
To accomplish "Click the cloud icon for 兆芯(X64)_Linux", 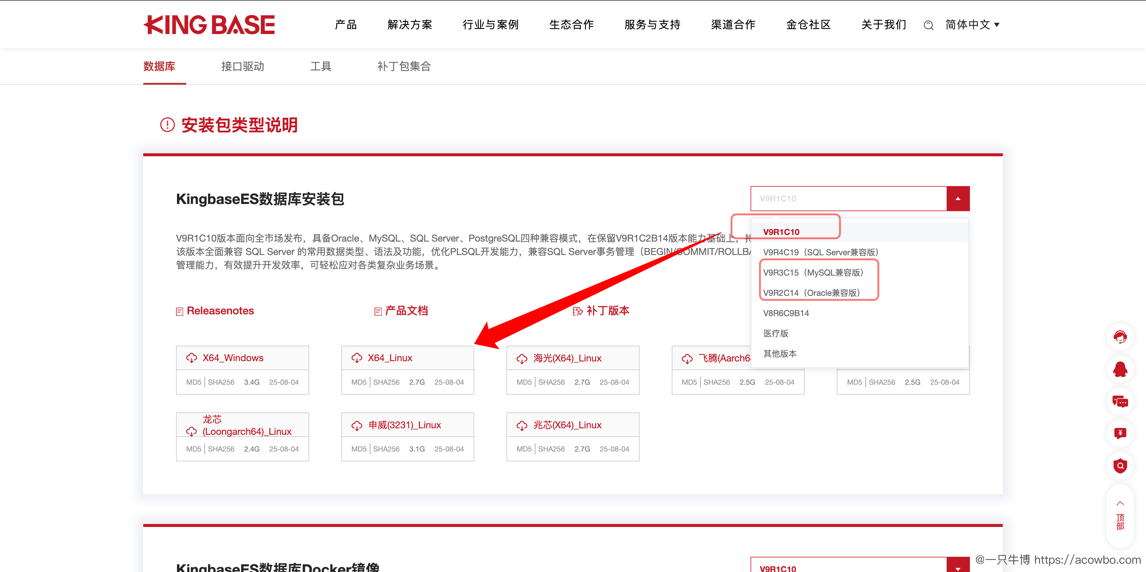I will click(x=522, y=425).
